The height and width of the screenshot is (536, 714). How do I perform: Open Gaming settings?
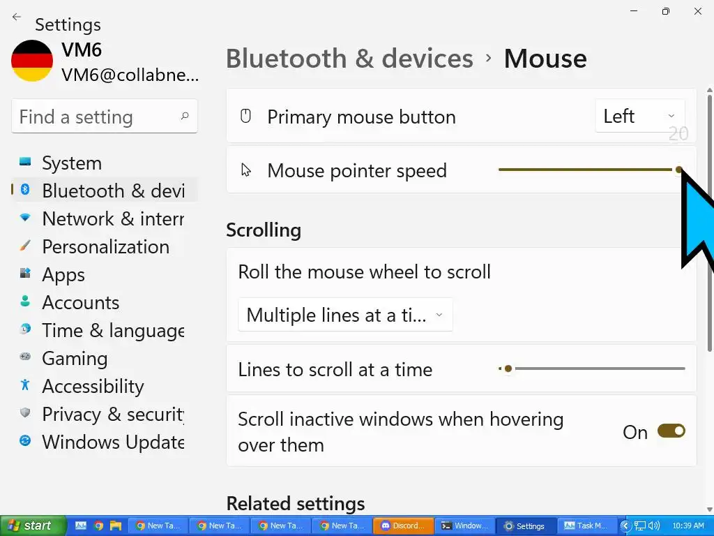tap(105, 358)
